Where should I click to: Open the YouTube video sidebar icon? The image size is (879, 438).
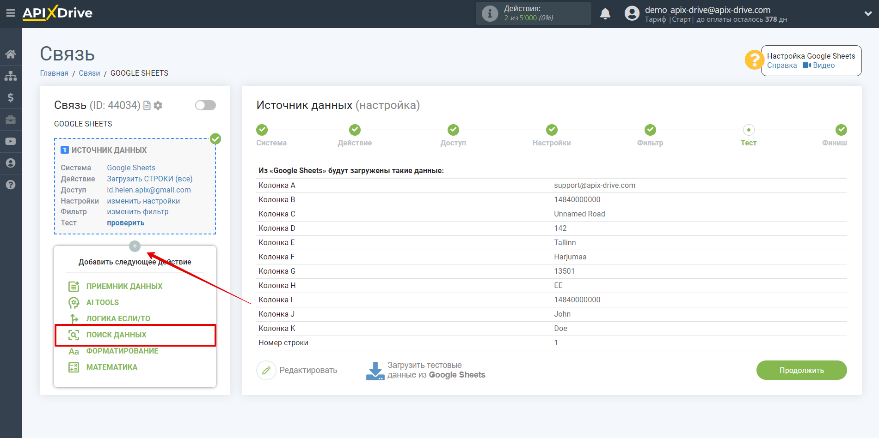pos(11,141)
